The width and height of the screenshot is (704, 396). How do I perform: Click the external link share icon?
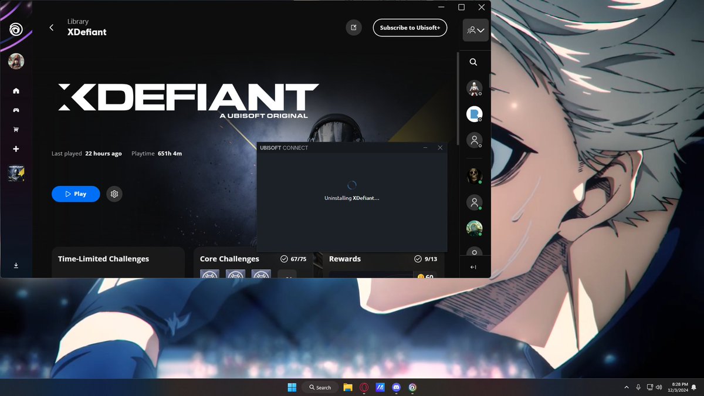pos(354,28)
